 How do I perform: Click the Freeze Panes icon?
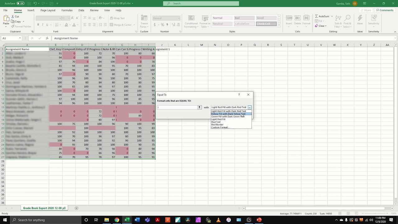pos(144,18)
